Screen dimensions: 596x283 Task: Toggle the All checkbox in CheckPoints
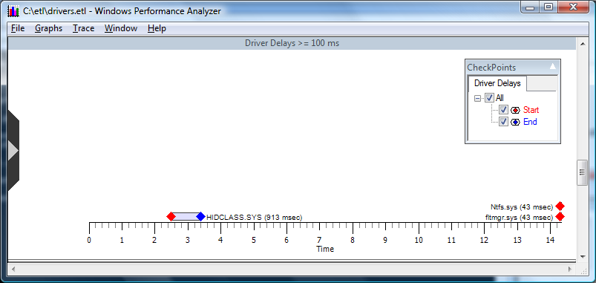(489, 98)
